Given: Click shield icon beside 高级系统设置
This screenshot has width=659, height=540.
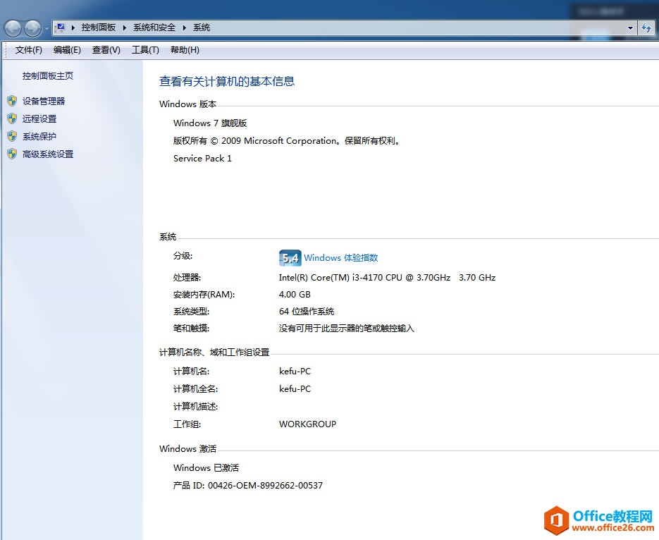Looking at the screenshot, I should pyautogui.click(x=12, y=154).
